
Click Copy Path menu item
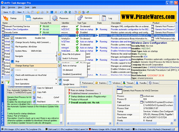[x=48, y=92]
